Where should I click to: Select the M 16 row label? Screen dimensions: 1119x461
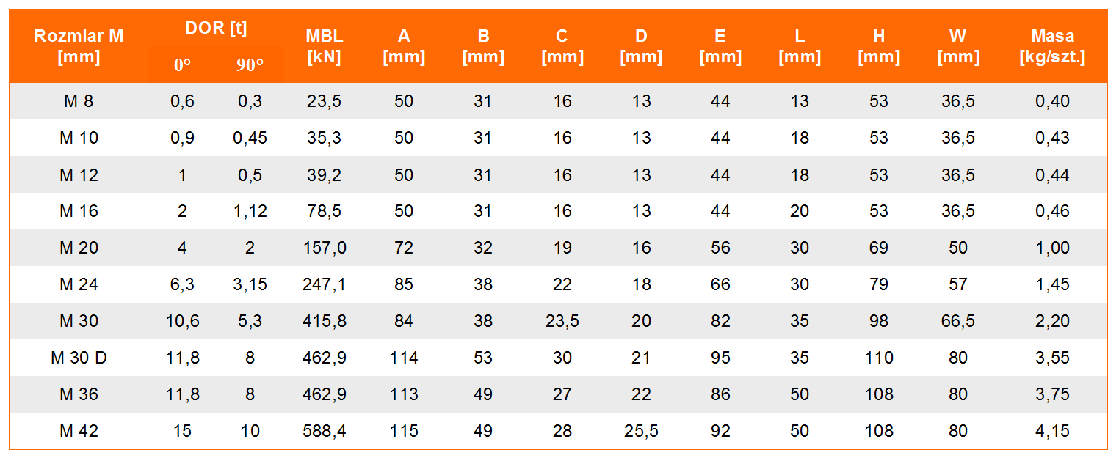tap(79, 211)
